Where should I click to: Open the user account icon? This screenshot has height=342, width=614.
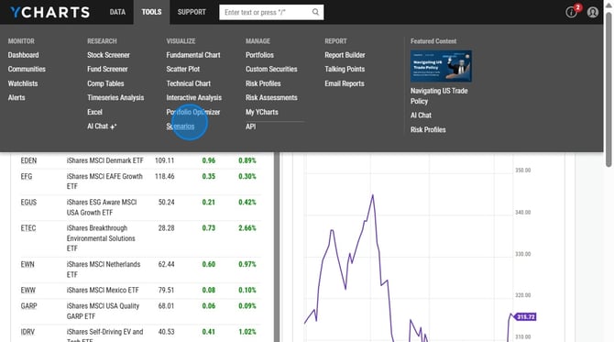(592, 12)
